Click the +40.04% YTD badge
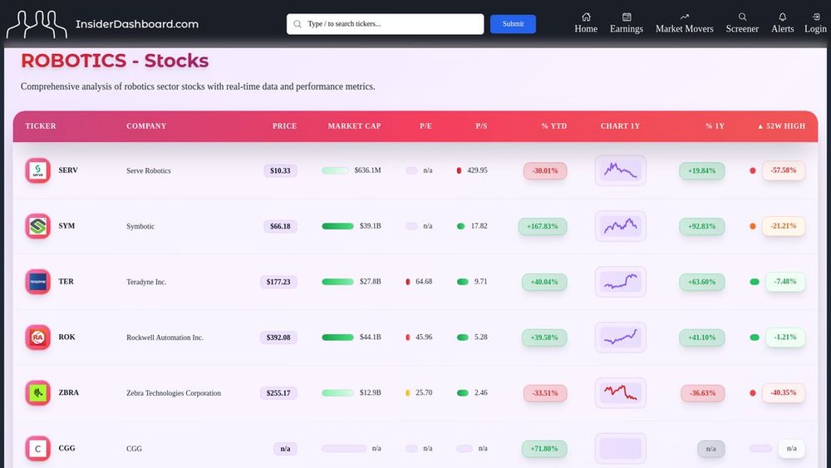The width and height of the screenshot is (831, 468). pos(544,282)
